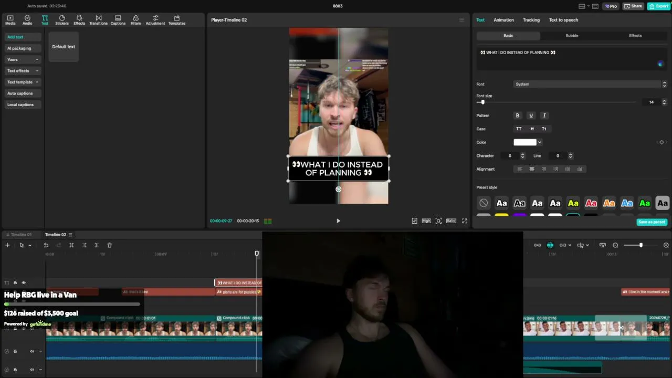Adjust the Line spacing stepper
Viewport: 672px width, 378px height.
pos(570,156)
